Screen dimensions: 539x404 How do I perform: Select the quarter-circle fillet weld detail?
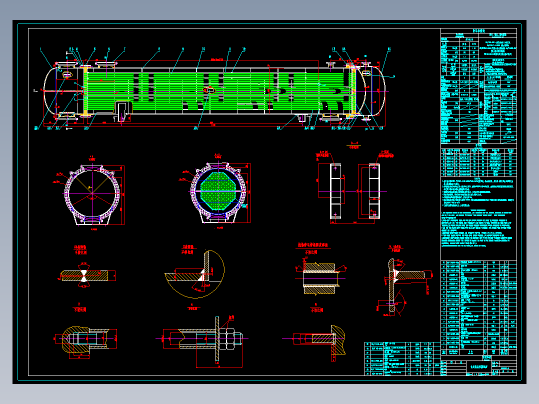[x=194, y=274]
